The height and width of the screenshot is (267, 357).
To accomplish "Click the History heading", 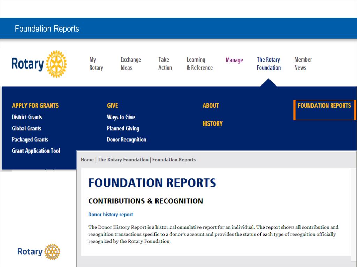I will point(212,123).
